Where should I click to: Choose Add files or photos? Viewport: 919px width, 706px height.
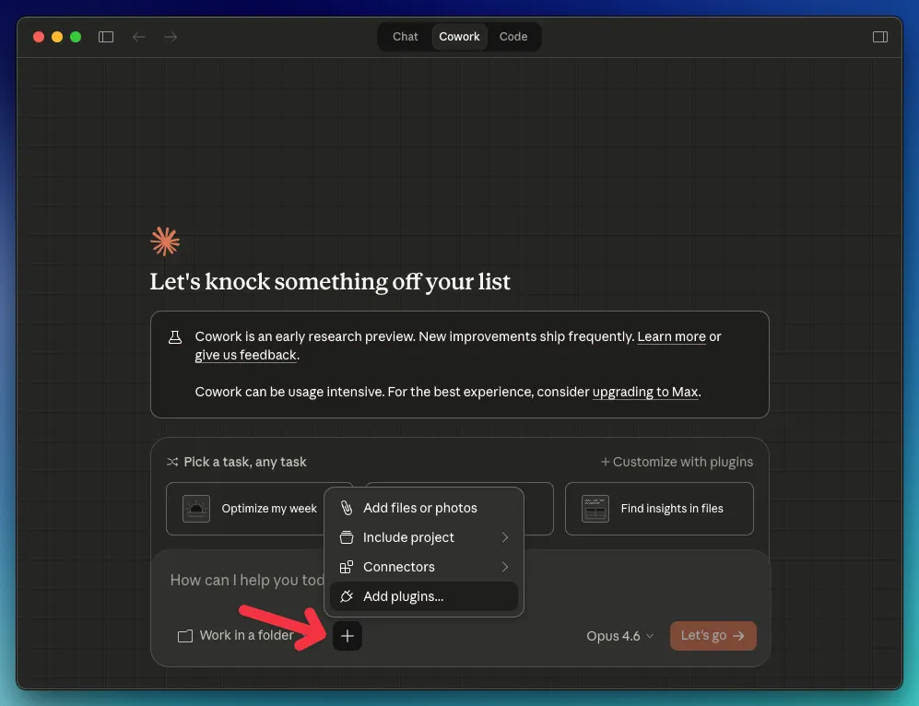[x=424, y=508]
